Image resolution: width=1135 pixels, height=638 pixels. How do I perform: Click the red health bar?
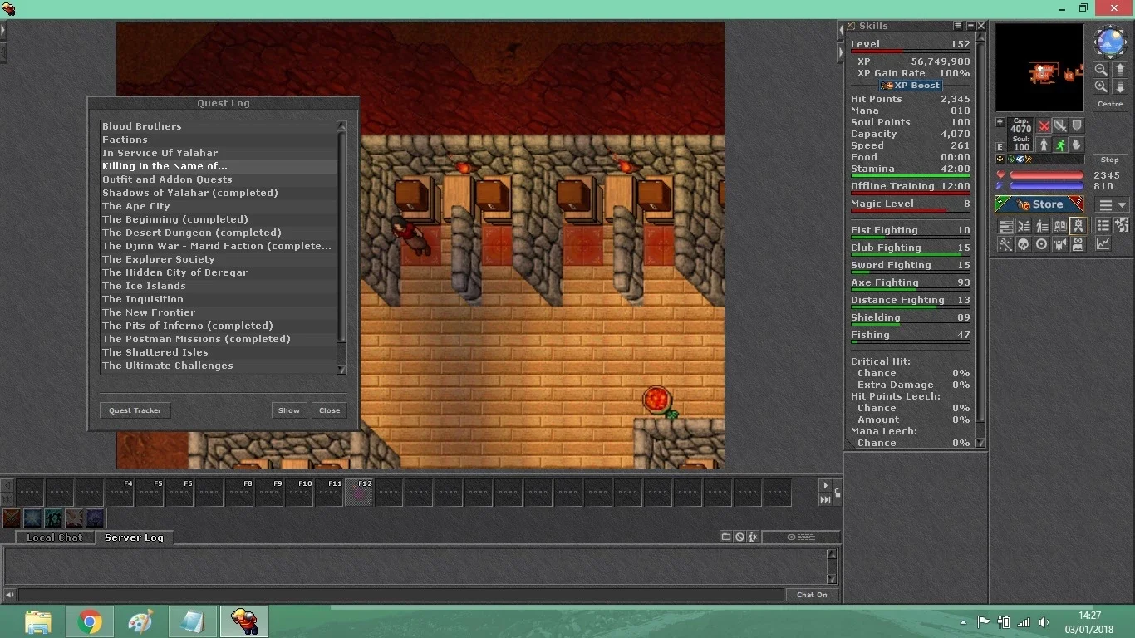(x=1046, y=175)
